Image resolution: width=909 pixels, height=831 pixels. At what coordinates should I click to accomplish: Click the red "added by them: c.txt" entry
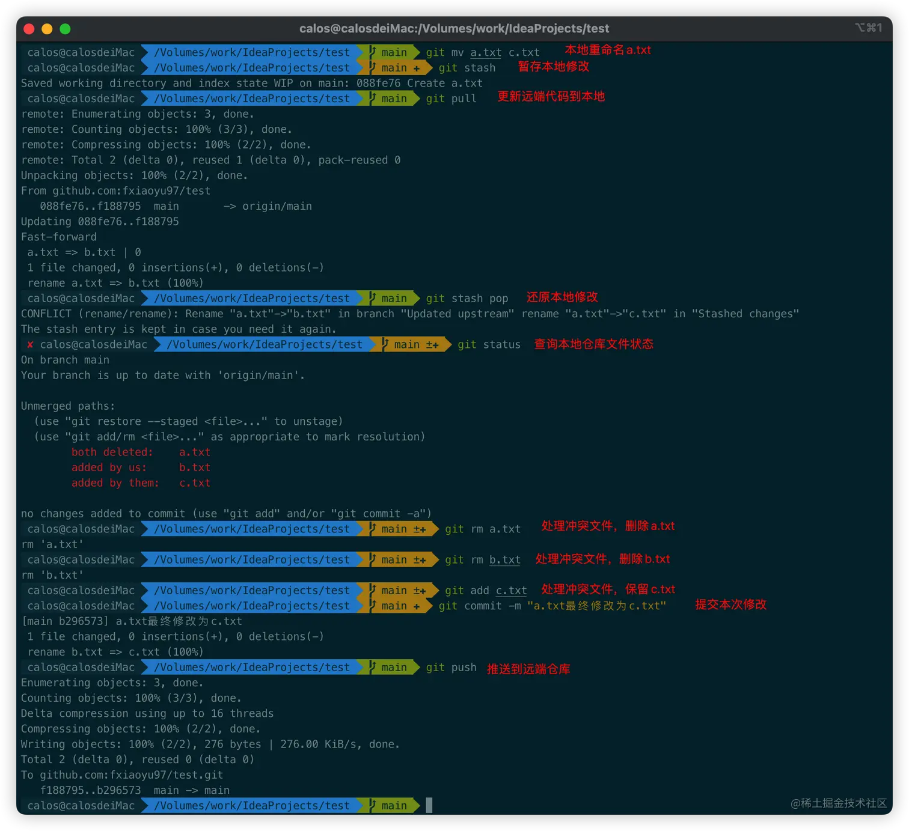click(141, 483)
